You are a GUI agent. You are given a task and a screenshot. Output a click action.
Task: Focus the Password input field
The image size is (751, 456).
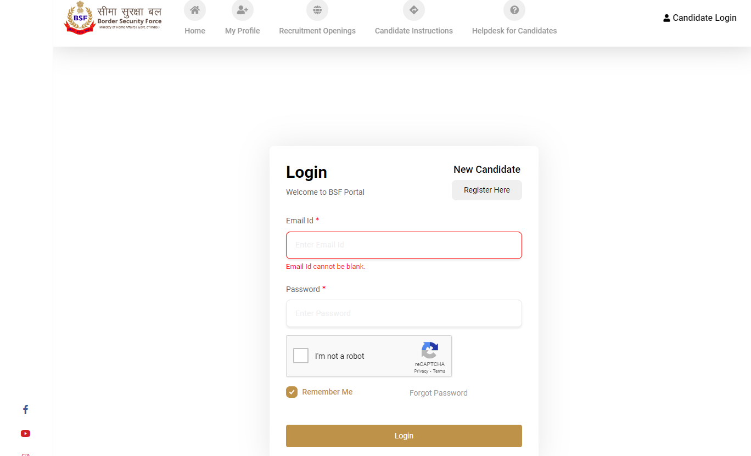tap(404, 313)
